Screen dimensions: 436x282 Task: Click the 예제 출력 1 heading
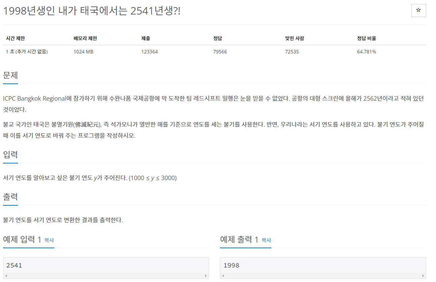[239, 239]
